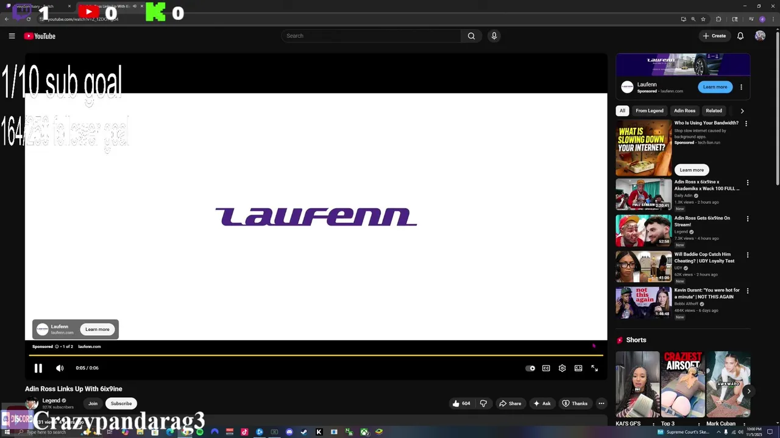Click 'Learn more' on the in-video ad overlay
780x438 pixels.
pyautogui.click(x=97, y=329)
